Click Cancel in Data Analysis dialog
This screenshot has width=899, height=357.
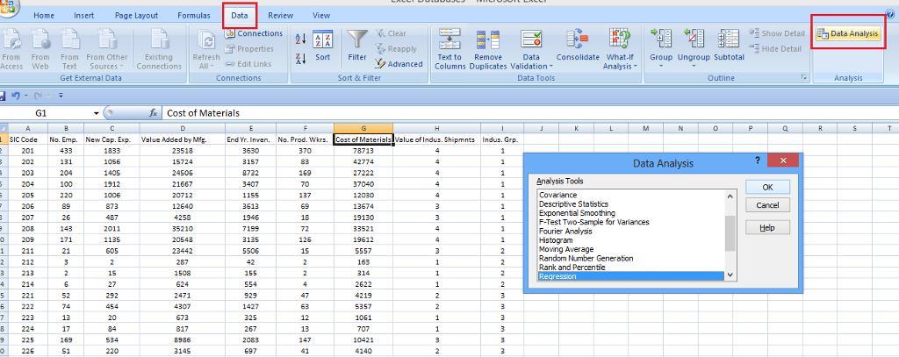(767, 205)
